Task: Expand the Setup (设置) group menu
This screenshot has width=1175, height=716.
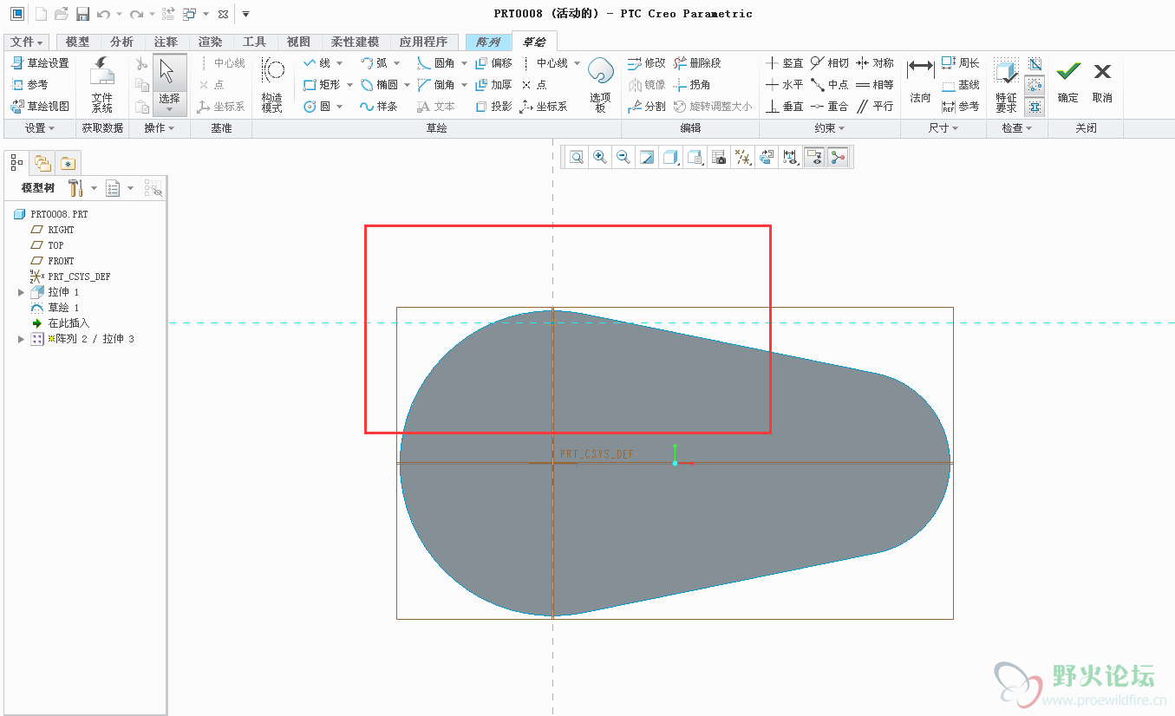Action: [40, 128]
